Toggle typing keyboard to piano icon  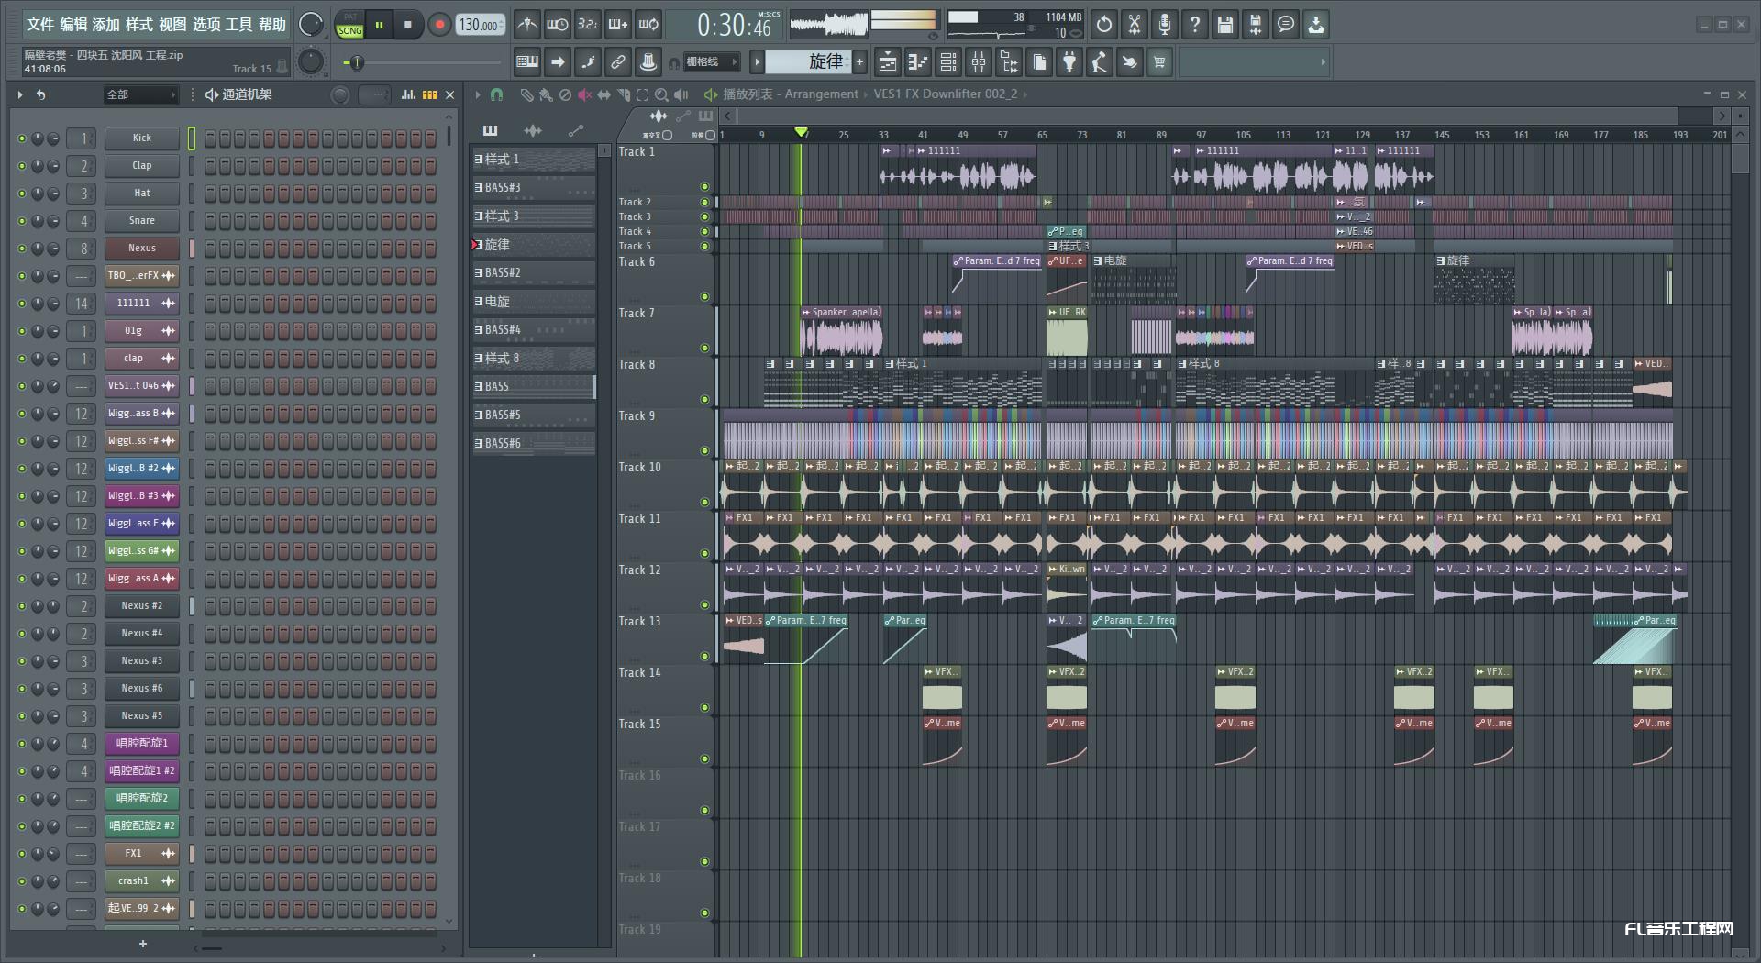[x=527, y=62]
